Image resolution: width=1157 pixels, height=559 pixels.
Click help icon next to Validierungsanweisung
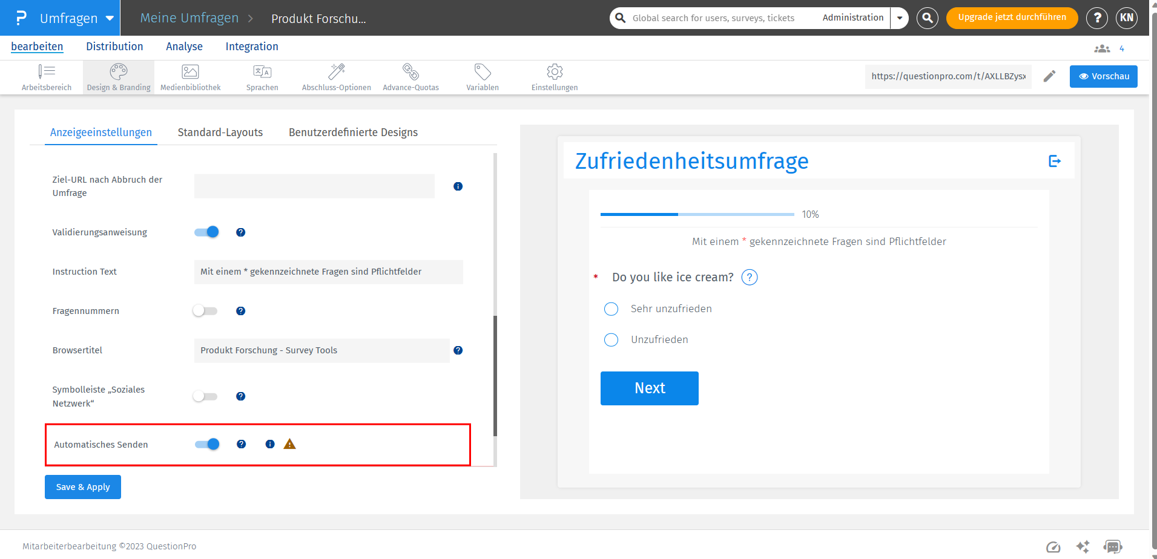pyautogui.click(x=240, y=232)
